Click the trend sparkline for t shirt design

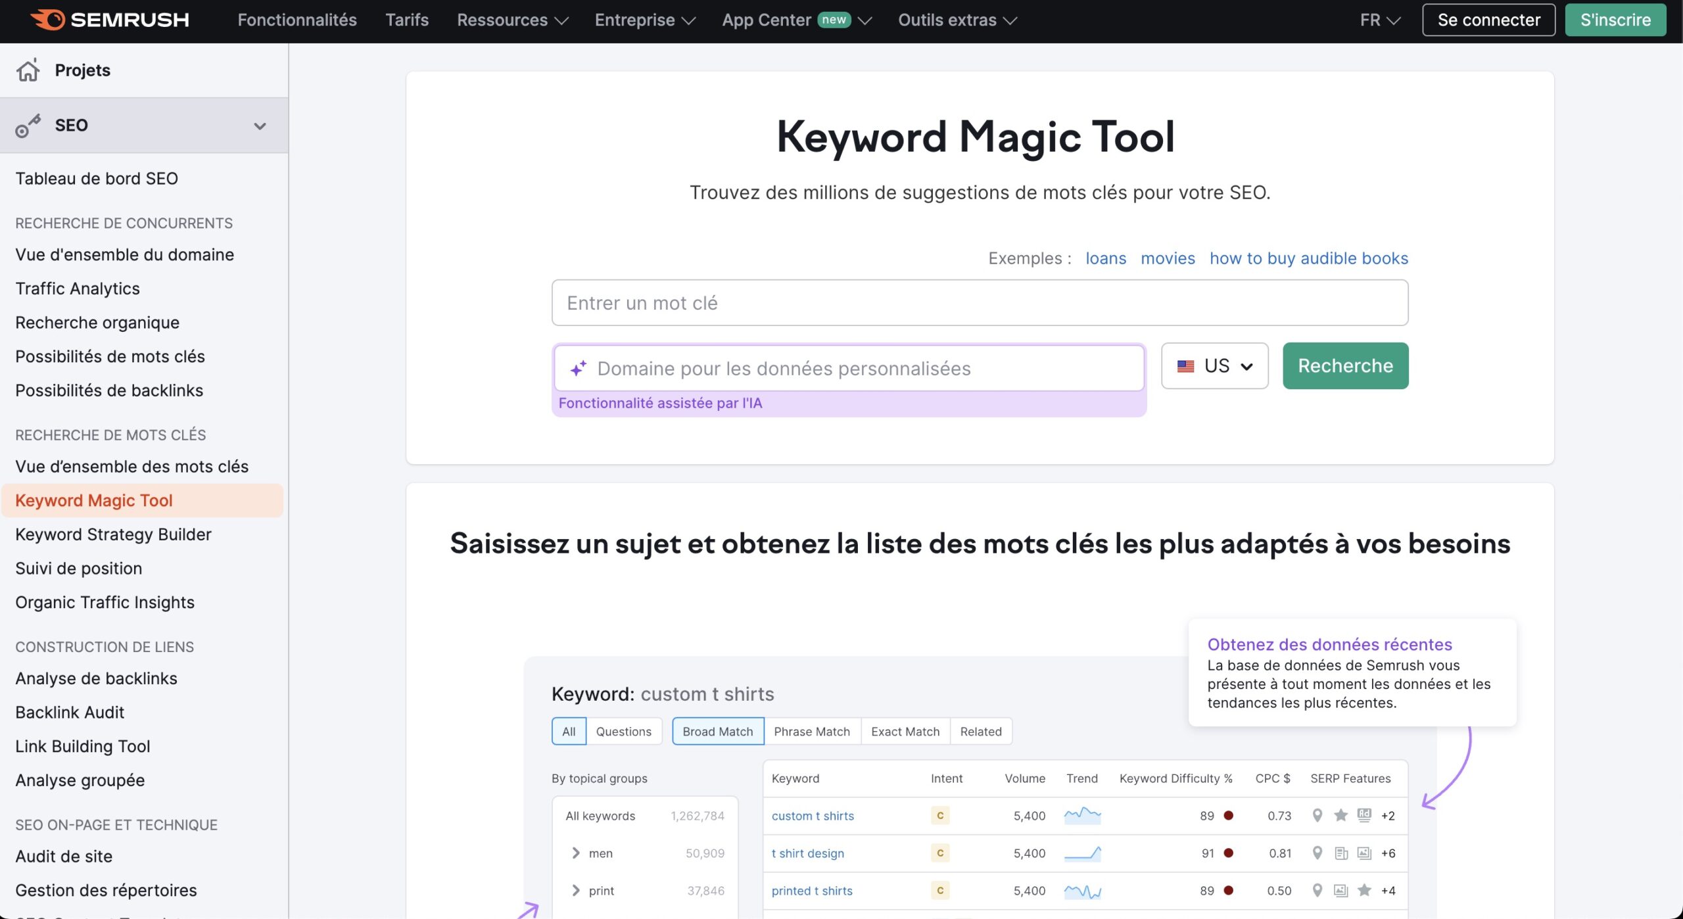tap(1082, 853)
